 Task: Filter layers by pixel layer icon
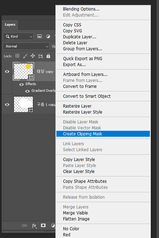tap(40, 37)
